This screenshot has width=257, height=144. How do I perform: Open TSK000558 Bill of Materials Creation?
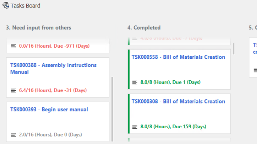[178, 57]
